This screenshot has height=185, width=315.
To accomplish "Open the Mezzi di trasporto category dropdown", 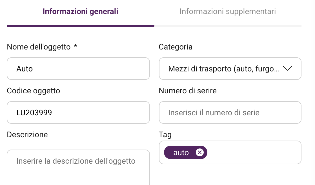I will coord(230,69).
